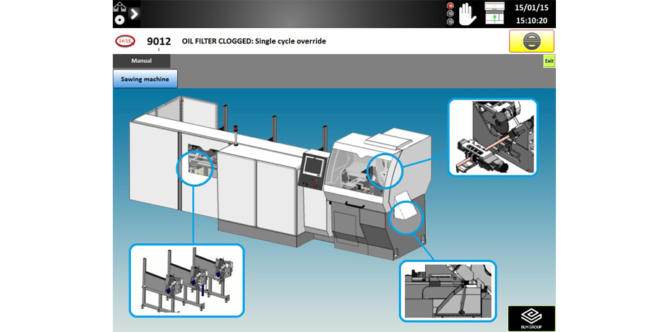Switch to the Manual tab
This screenshot has width=668, height=332.
tap(141, 61)
